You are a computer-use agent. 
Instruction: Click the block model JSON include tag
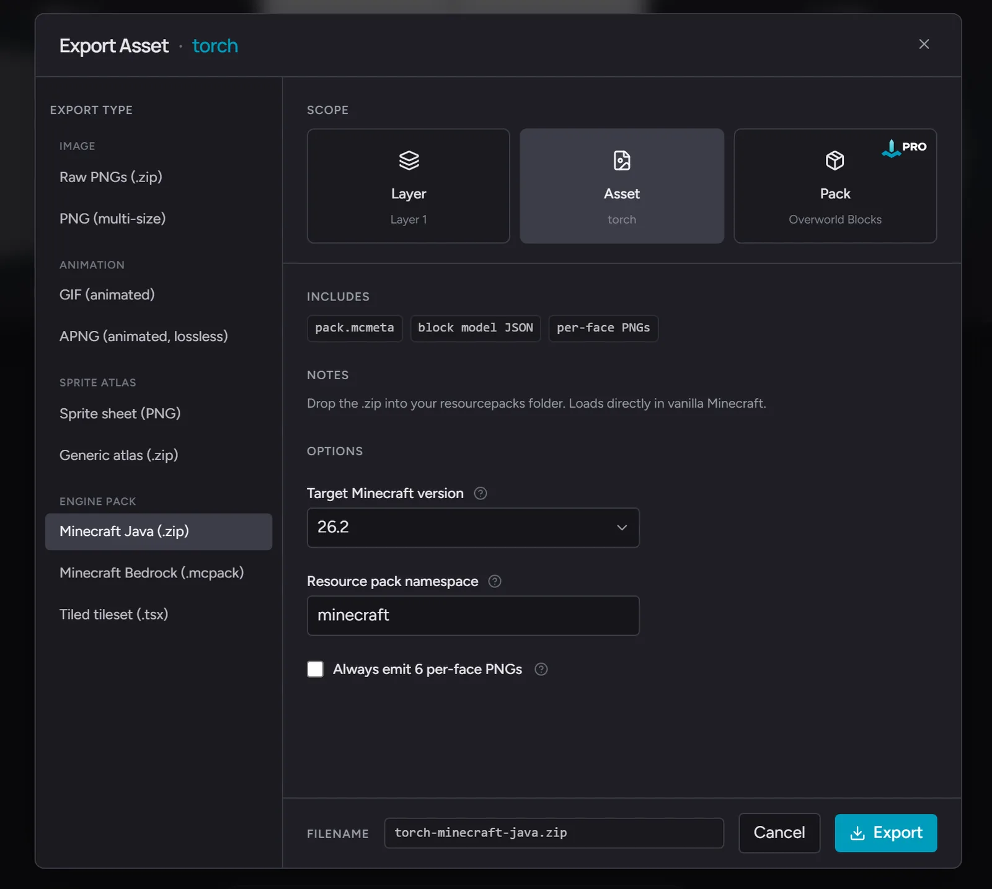[476, 328]
